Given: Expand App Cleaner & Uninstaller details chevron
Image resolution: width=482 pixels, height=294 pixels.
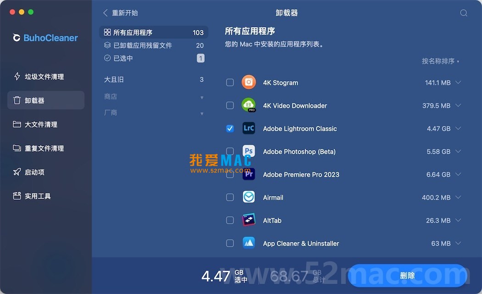Looking at the screenshot, I should point(458,243).
